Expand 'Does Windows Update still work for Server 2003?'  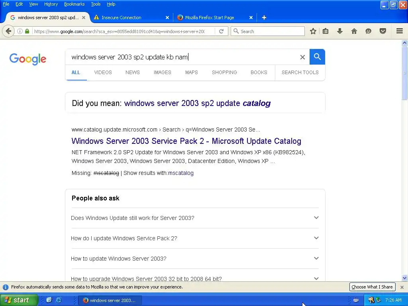tap(195, 218)
